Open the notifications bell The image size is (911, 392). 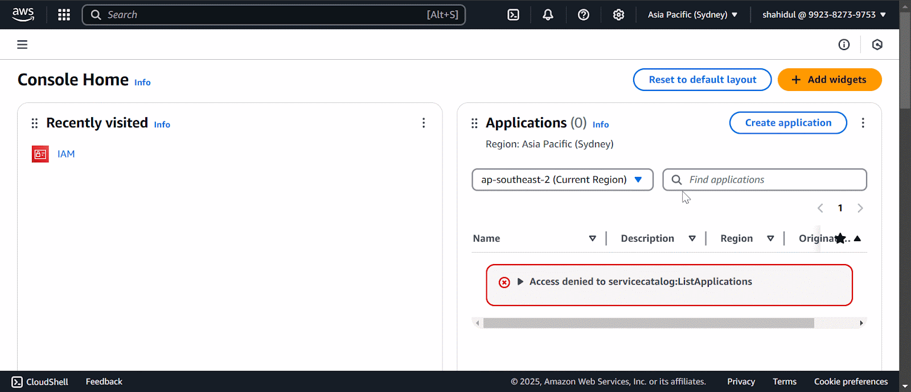(548, 15)
